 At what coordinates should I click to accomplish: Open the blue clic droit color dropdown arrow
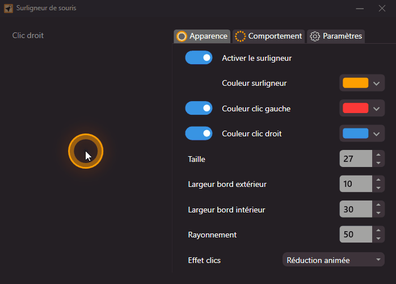pos(377,134)
